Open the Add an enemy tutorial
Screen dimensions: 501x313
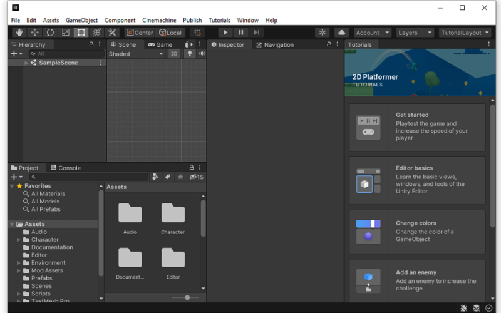click(417, 280)
